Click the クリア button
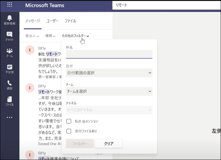 click(x=109, y=143)
